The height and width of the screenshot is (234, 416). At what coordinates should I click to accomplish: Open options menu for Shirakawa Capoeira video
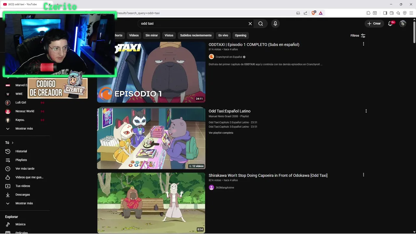click(363, 175)
